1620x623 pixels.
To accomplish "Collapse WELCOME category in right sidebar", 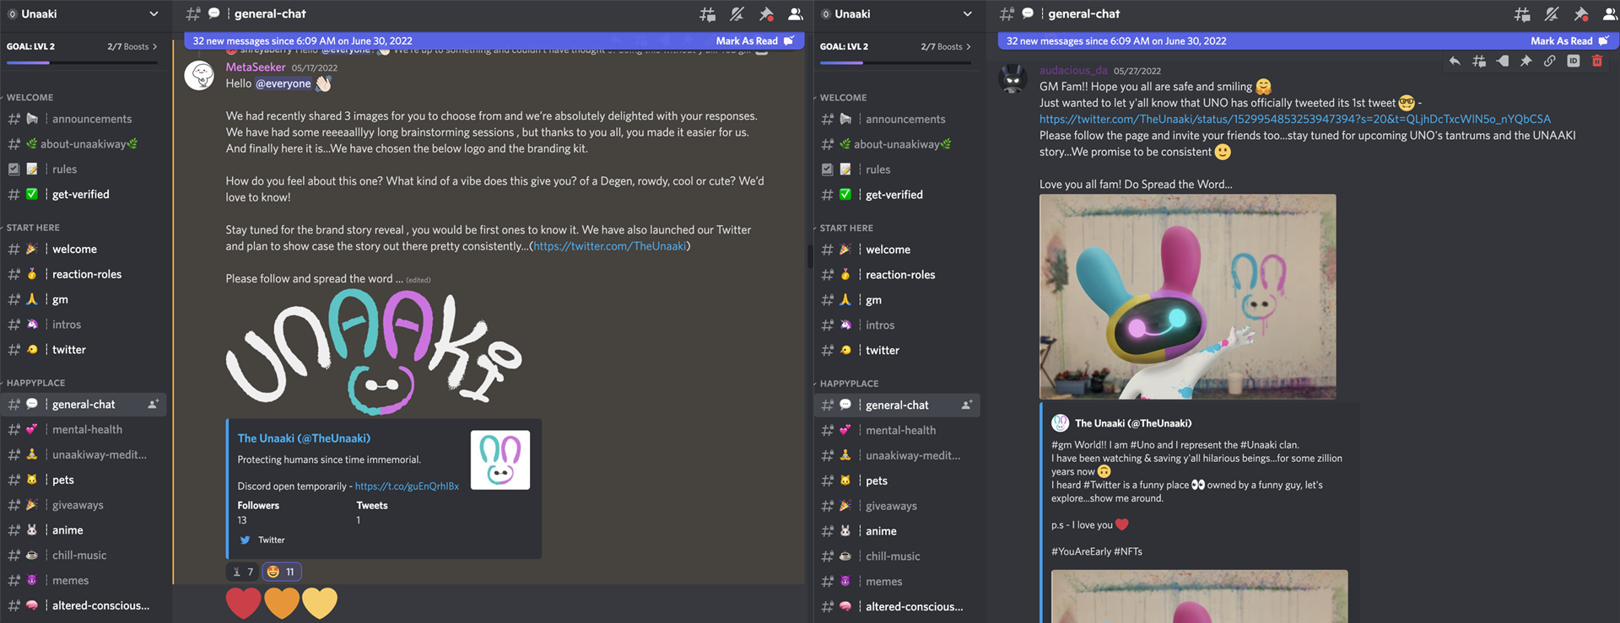I will tap(843, 98).
